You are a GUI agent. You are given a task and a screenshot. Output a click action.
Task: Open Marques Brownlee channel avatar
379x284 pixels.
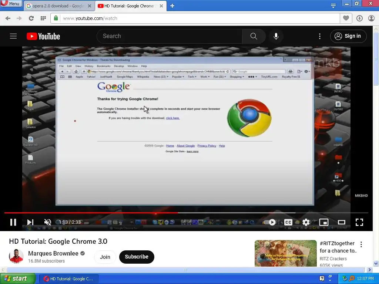pos(16,256)
